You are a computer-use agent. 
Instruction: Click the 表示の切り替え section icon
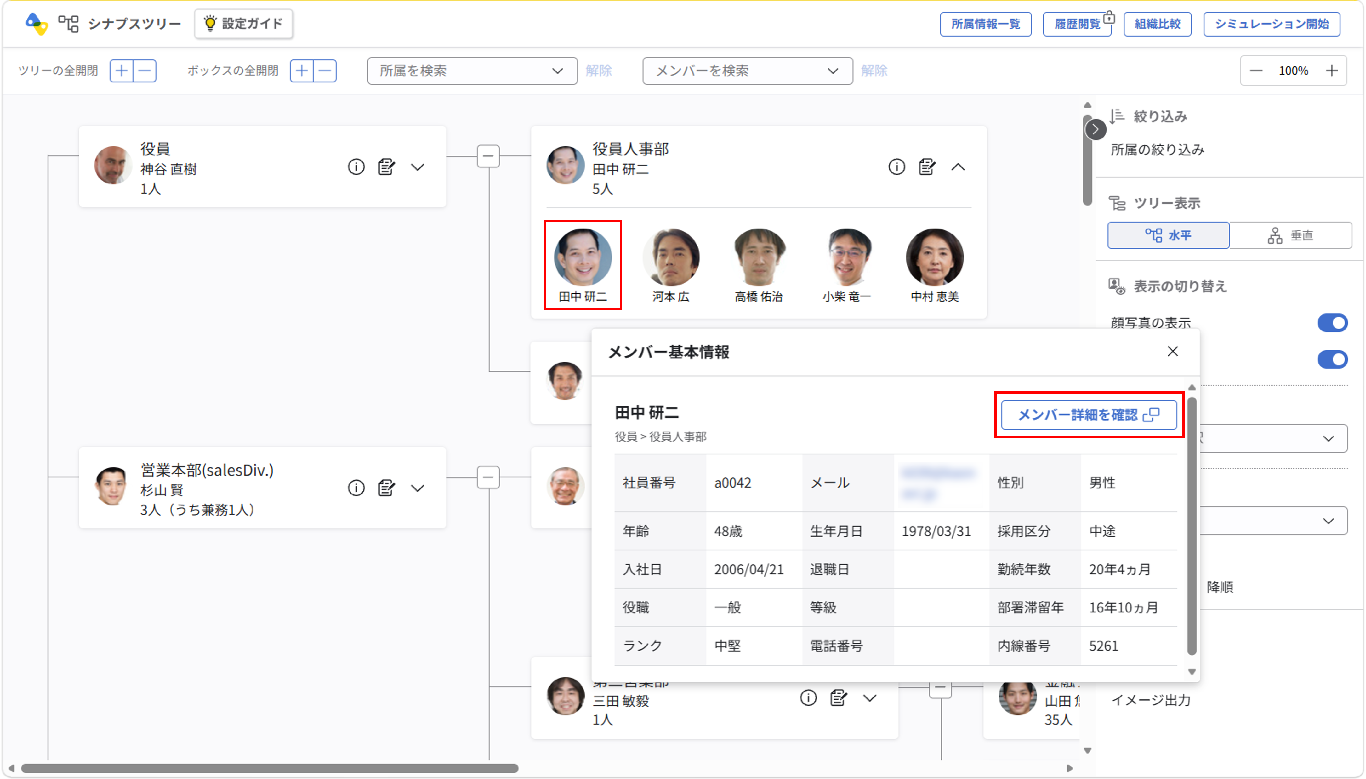[1117, 286]
